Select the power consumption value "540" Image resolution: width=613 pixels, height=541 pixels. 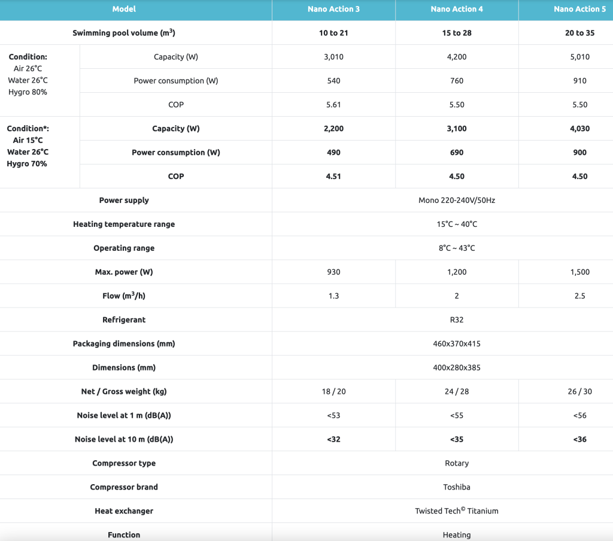[x=333, y=81]
